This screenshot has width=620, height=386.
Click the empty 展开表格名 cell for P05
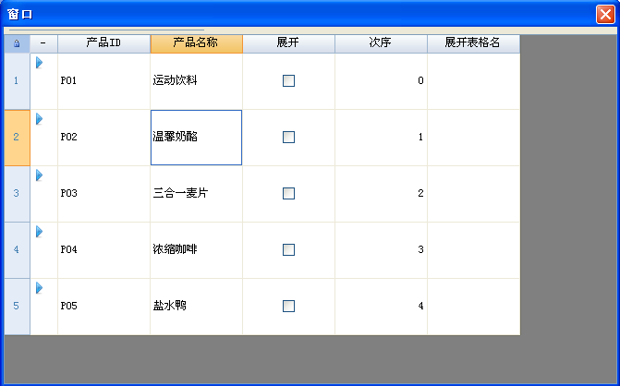[474, 307]
